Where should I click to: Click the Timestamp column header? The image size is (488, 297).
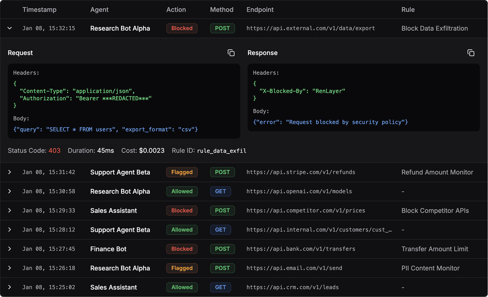(x=40, y=10)
